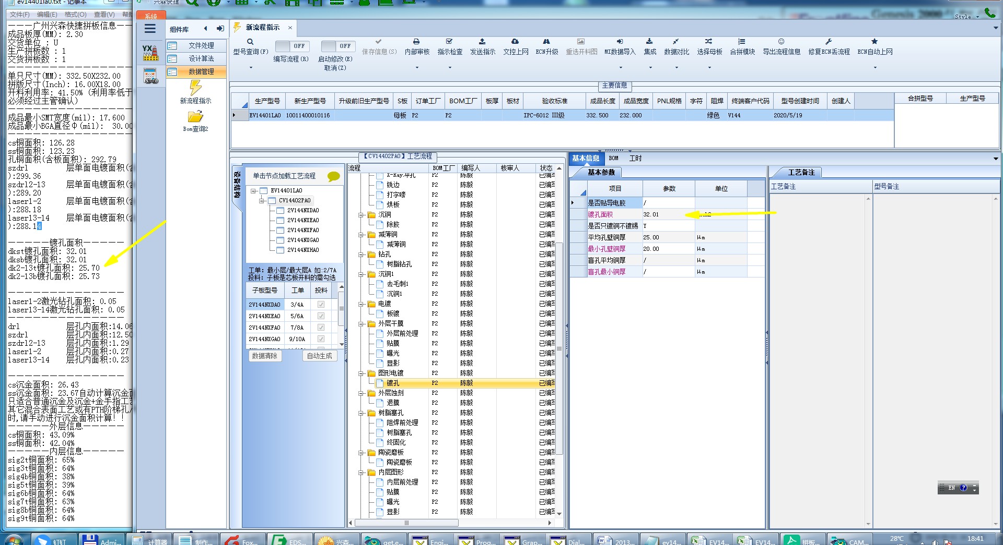
Task: Select the 新流程指示 document tab
Action: [x=262, y=28]
